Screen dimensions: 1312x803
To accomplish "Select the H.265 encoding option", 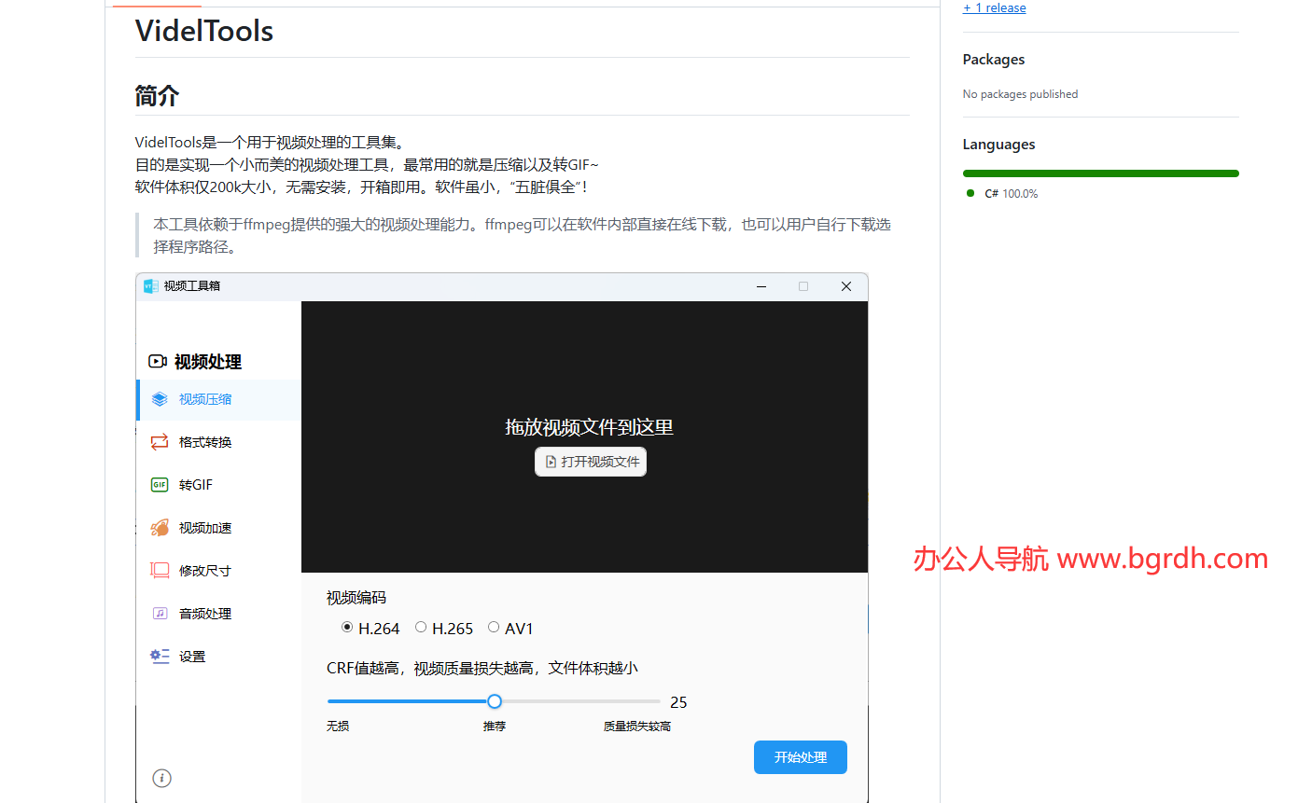I will click(421, 627).
